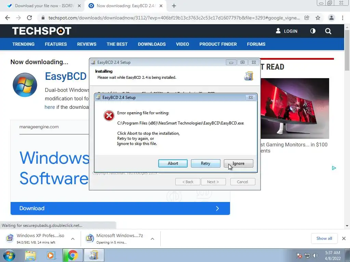350x262 pixels.
Task: Open Chrome three-dot menu
Action: (342, 18)
